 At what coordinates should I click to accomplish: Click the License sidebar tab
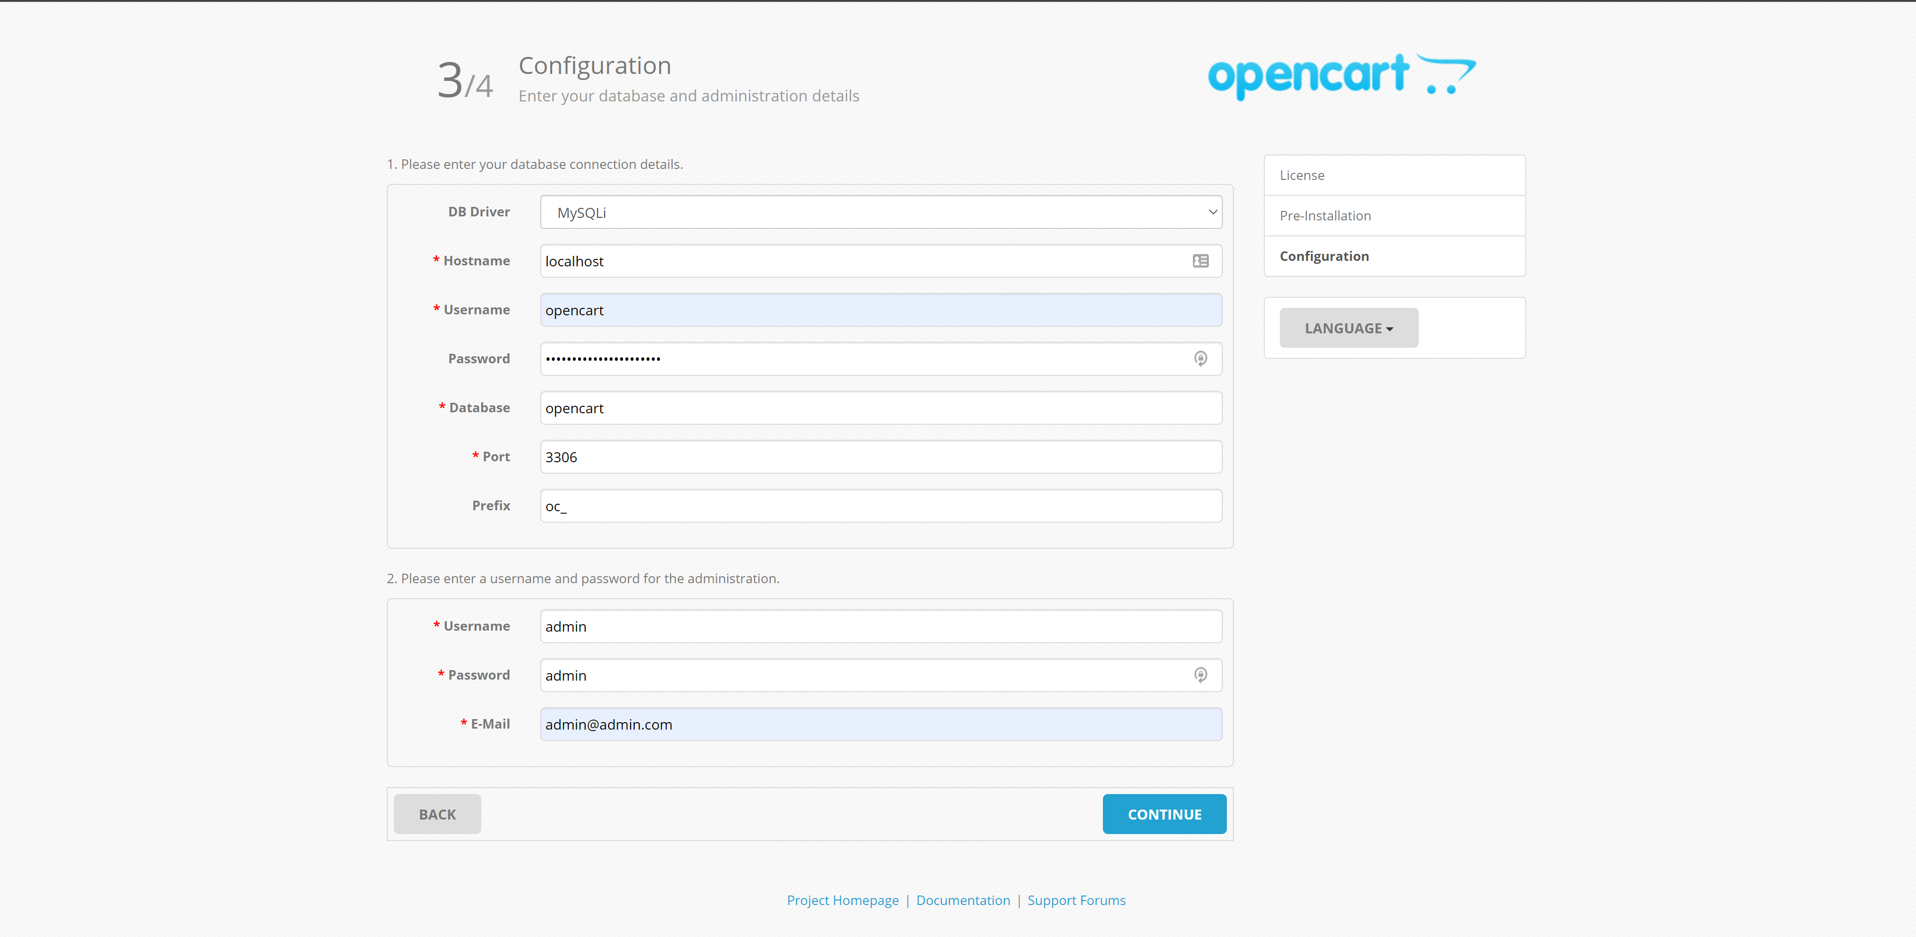(x=1393, y=173)
